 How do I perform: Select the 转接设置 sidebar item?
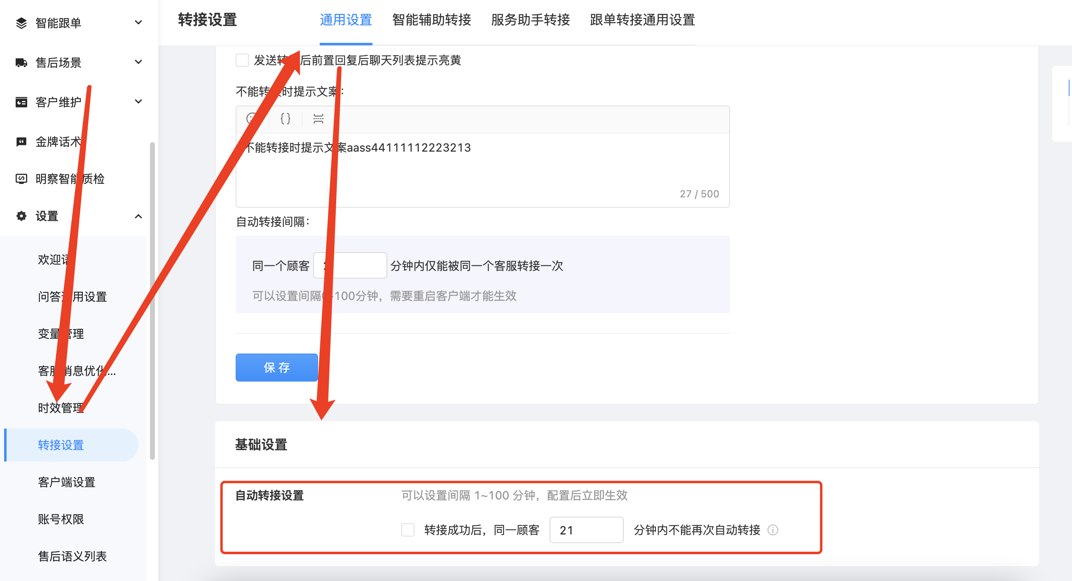pos(71,445)
